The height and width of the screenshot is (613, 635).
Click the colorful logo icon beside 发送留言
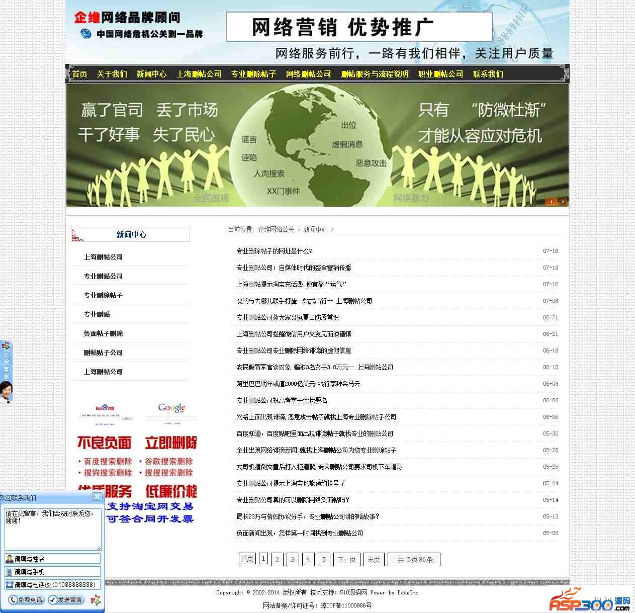pos(95,600)
